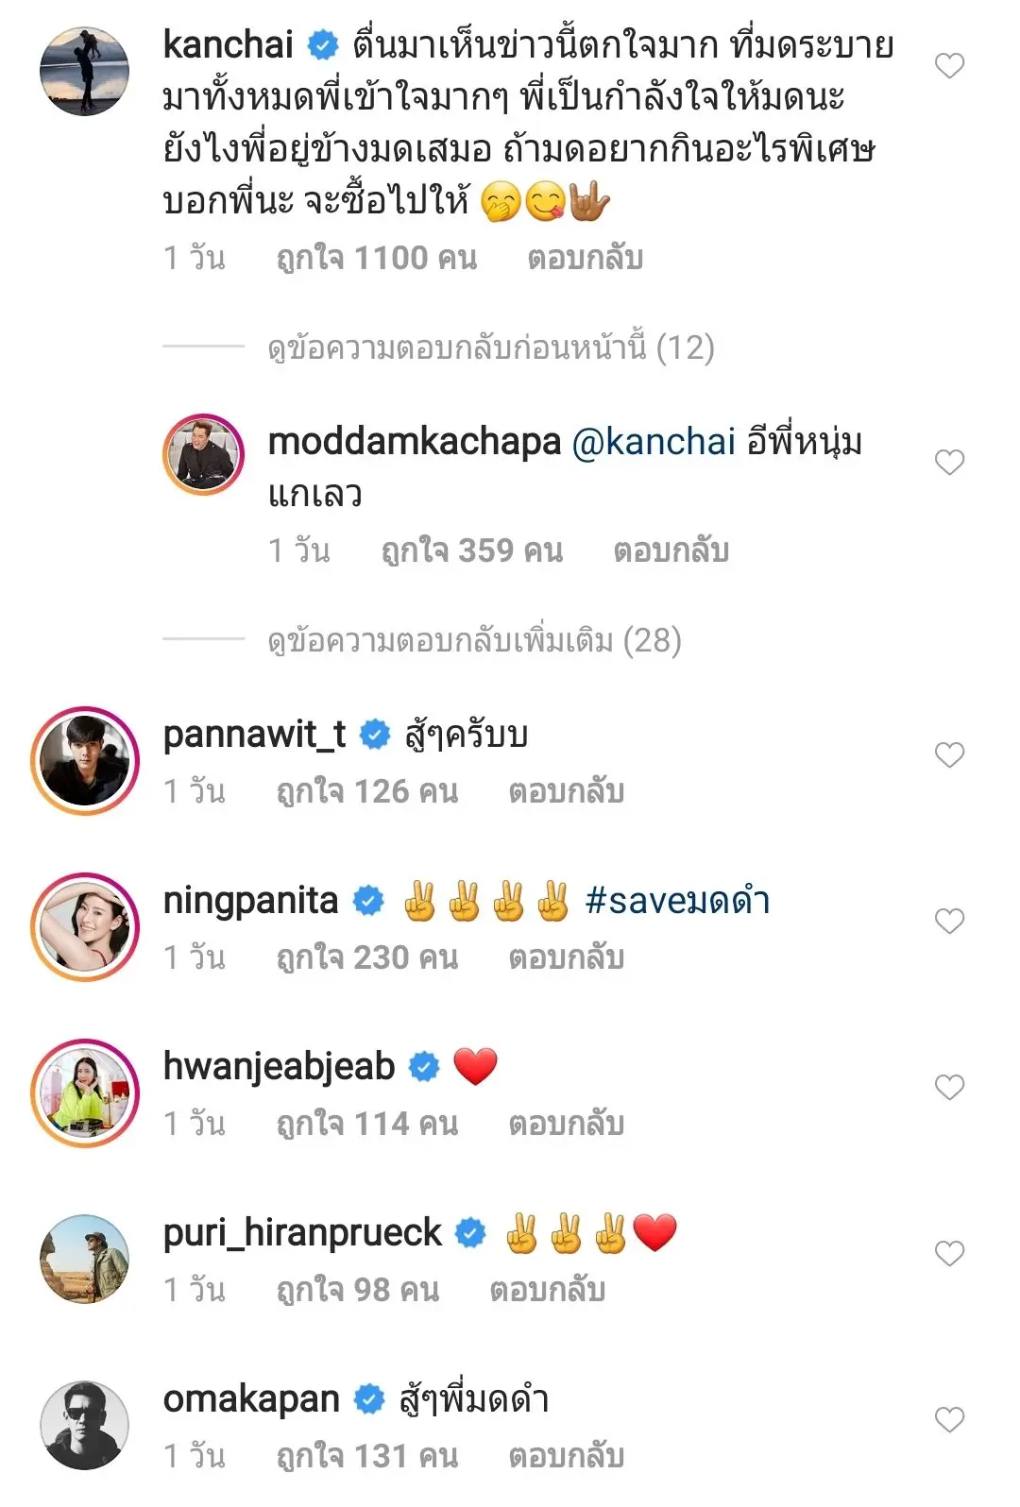Tap heart on moddamkachapa's reply
The width and height of the screenshot is (1020, 1507).
tap(949, 463)
